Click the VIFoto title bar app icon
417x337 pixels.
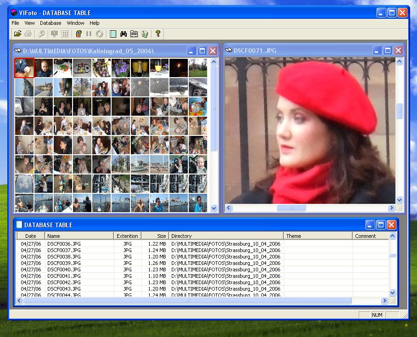14,12
